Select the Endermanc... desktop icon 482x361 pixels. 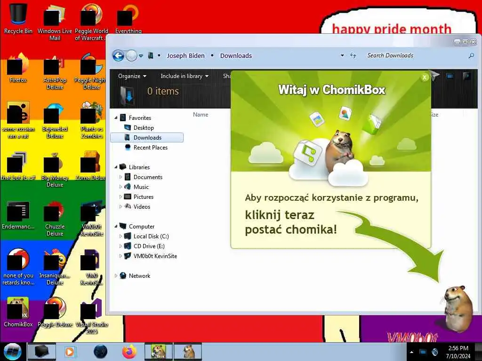point(18,215)
